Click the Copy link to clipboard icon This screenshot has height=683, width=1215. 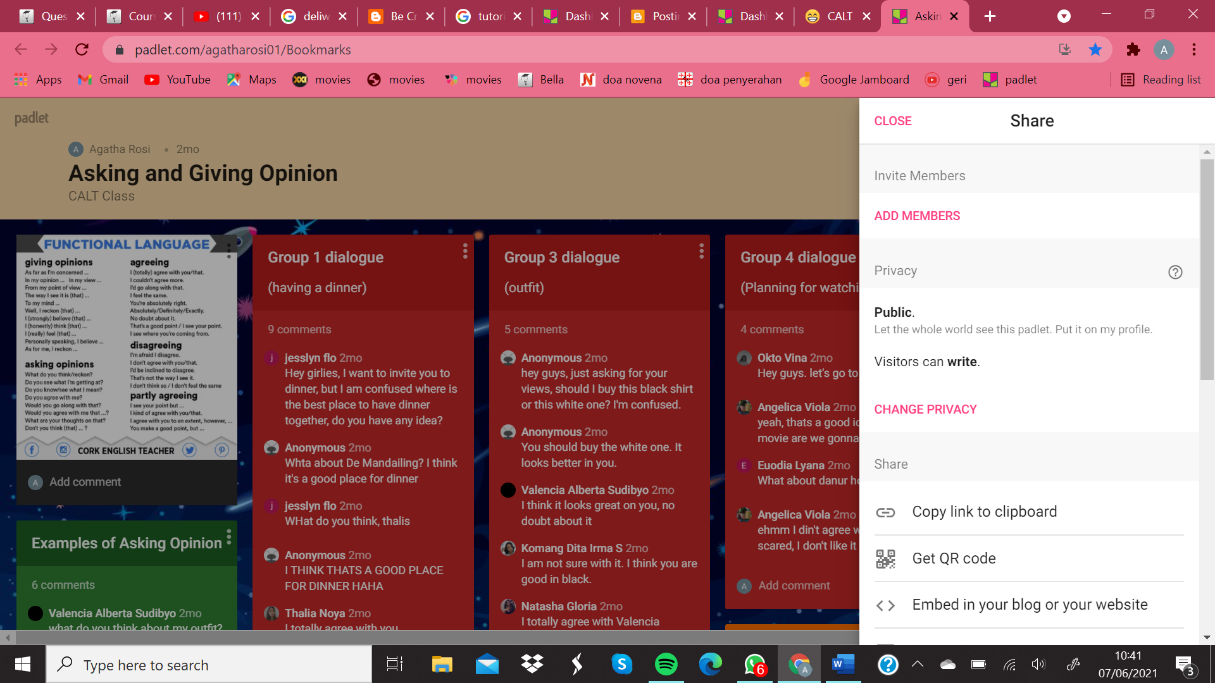[x=886, y=512]
